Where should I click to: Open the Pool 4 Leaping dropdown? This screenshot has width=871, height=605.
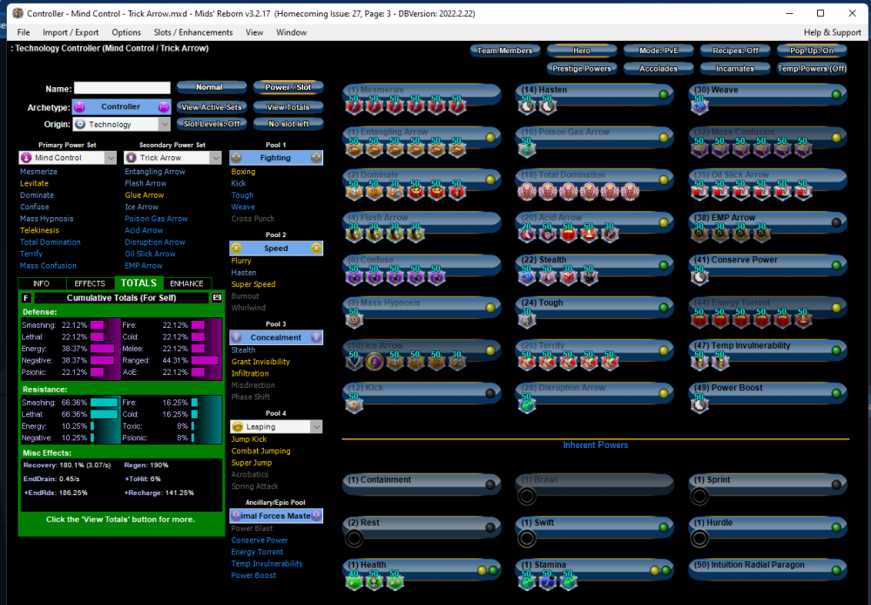point(275,426)
